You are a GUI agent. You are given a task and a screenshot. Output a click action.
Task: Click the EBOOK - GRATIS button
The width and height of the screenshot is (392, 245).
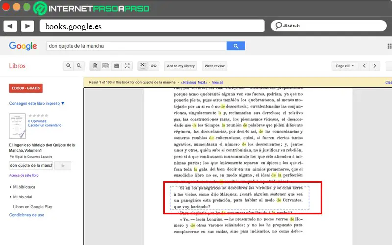click(x=26, y=88)
